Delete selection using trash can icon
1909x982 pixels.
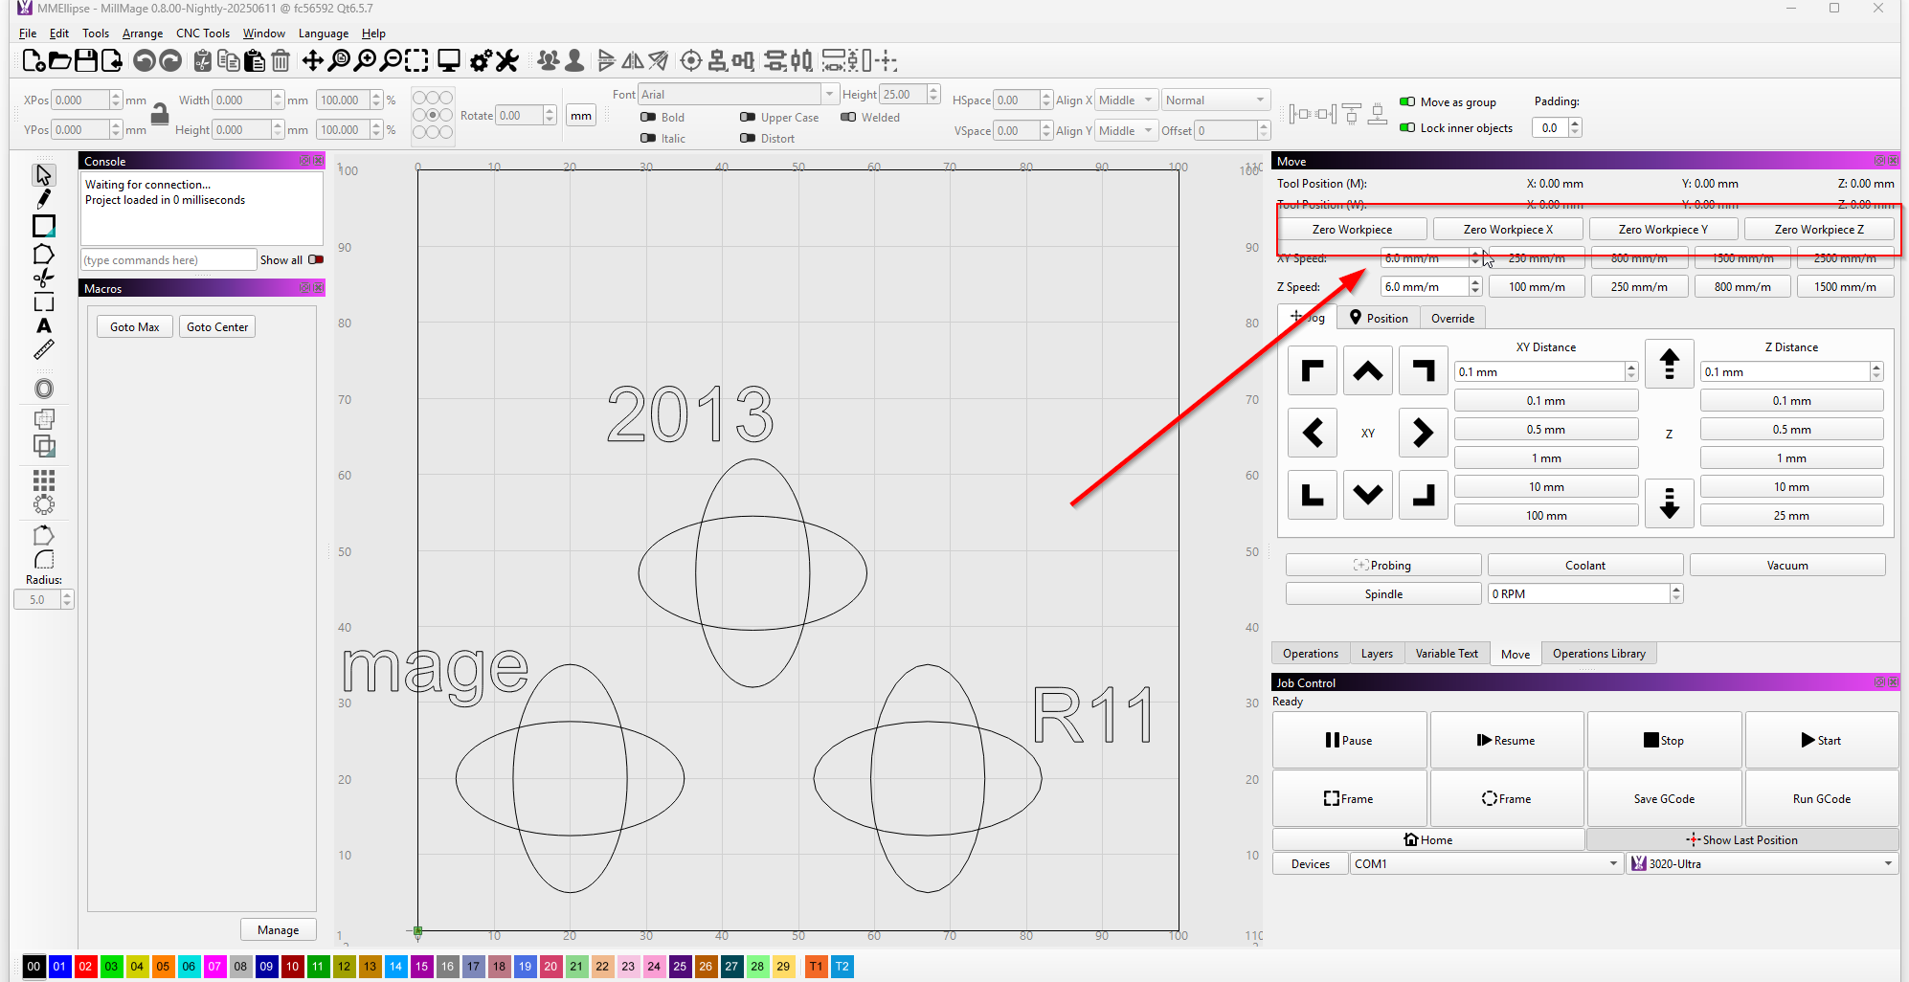[281, 61]
